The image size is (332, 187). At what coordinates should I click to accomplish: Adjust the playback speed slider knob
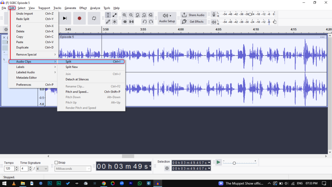tap(234, 163)
